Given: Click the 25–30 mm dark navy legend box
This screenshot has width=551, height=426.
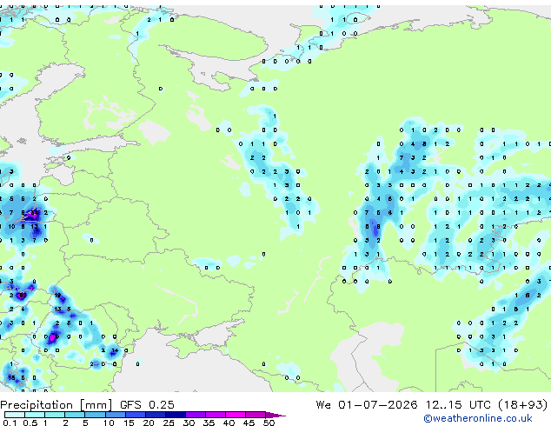Looking at the screenshot, I should pos(176,415).
